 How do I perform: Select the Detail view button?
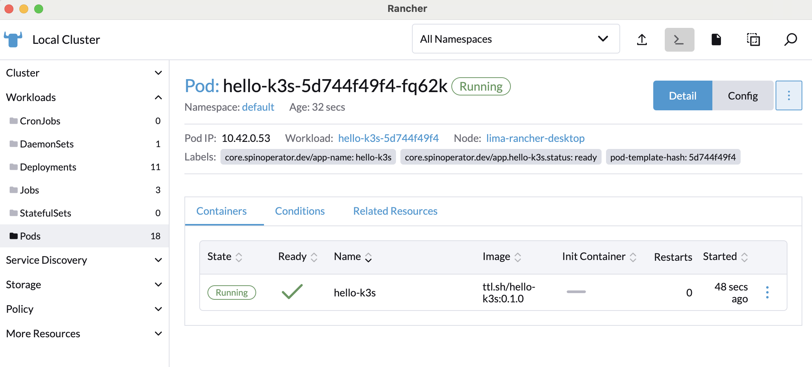coord(683,95)
